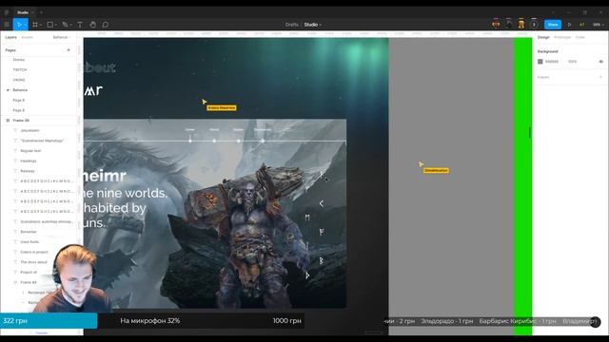Screen dimensions: 609x342
Task: Open dropdown arrow beside Pen tool
Action: (x=70, y=25)
